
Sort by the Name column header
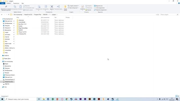pos(18,17)
